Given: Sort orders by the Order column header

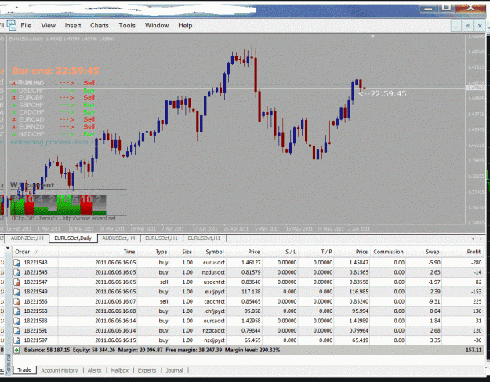Looking at the screenshot, I should click(x=34, y=252).
